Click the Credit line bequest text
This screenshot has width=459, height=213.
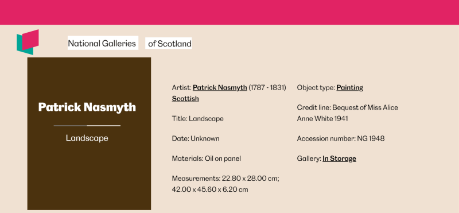(348, 113)
